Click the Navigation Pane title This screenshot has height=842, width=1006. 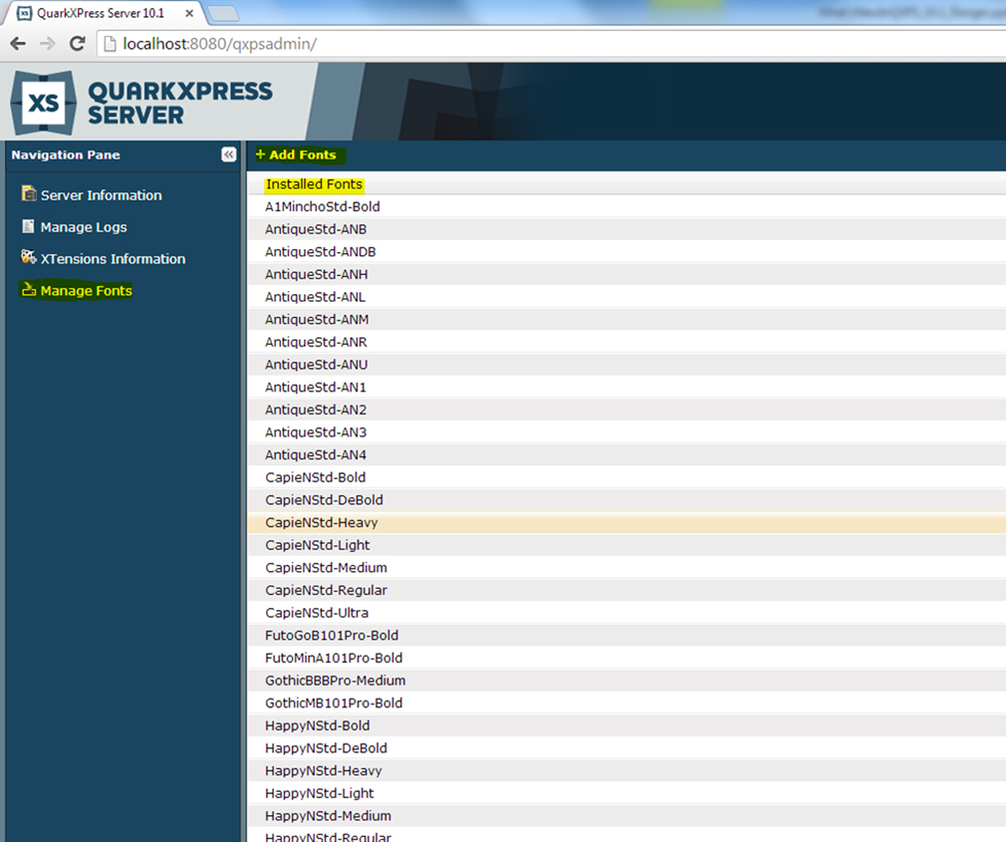pyautogui.click(x=66, y=155)
